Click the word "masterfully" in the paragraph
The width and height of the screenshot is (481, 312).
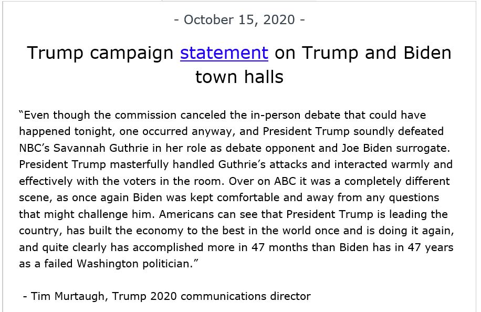[x=139, y=165]
